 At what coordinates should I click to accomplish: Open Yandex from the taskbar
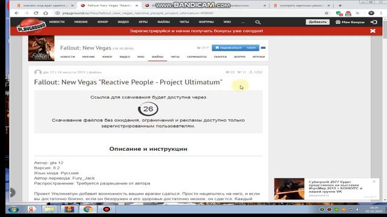[31, 209]
